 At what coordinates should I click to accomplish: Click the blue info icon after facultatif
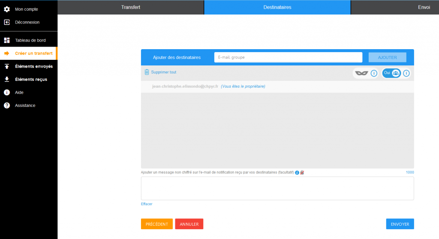297,173
